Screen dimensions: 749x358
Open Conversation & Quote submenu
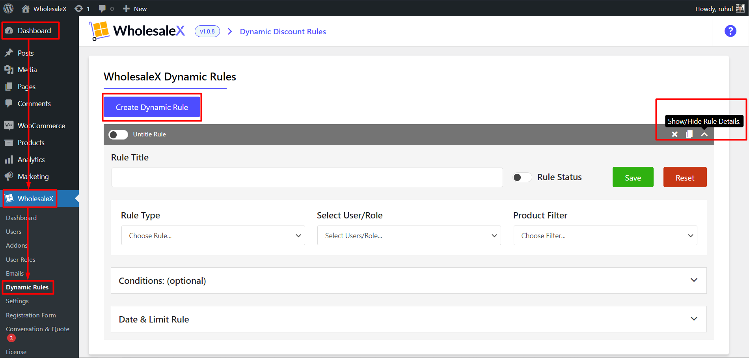coord(37,329)
